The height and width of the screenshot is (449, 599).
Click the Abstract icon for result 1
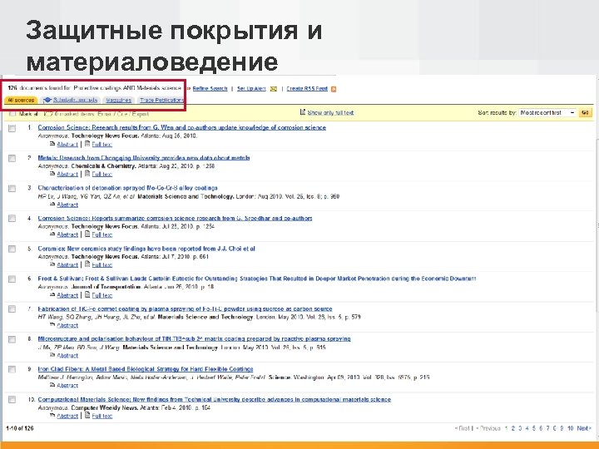point(52,144)
